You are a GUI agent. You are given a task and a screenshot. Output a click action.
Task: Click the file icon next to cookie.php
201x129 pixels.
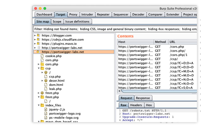coord(42,56)
